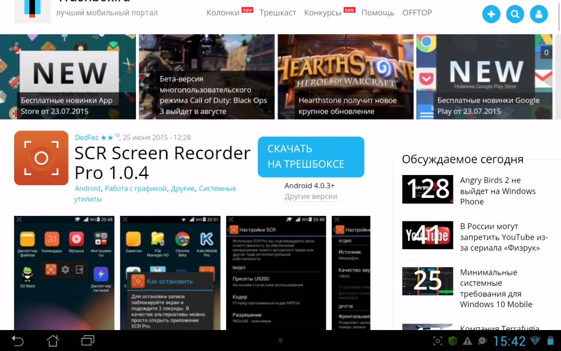The image size is (561, 351).
Task: Open the Колонки menu item
Action: coord(223,13)
